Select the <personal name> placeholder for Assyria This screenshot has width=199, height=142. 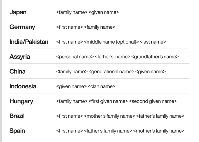pyautogui.click(x=75, y=57)
